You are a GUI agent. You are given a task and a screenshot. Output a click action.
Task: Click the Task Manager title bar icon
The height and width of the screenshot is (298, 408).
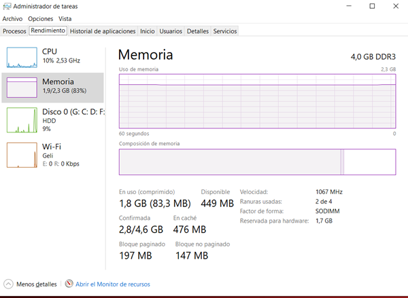click(7, 6)
